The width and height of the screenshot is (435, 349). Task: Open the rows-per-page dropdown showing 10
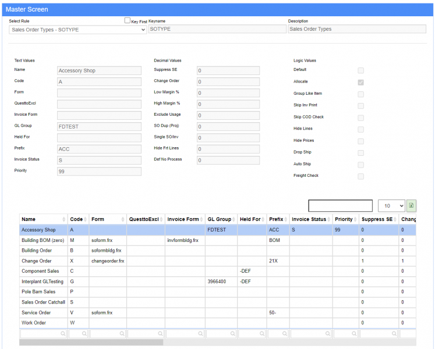[391, 206]
